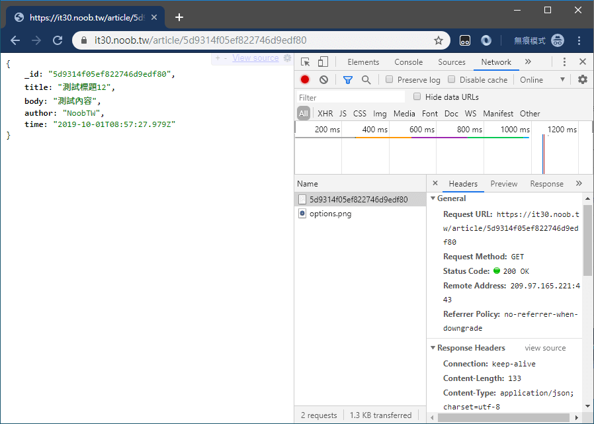This screenshot has height=424, width=594.
Task: Select the Network panel tab
Action: pyautogui.click(x=496, y=62)
